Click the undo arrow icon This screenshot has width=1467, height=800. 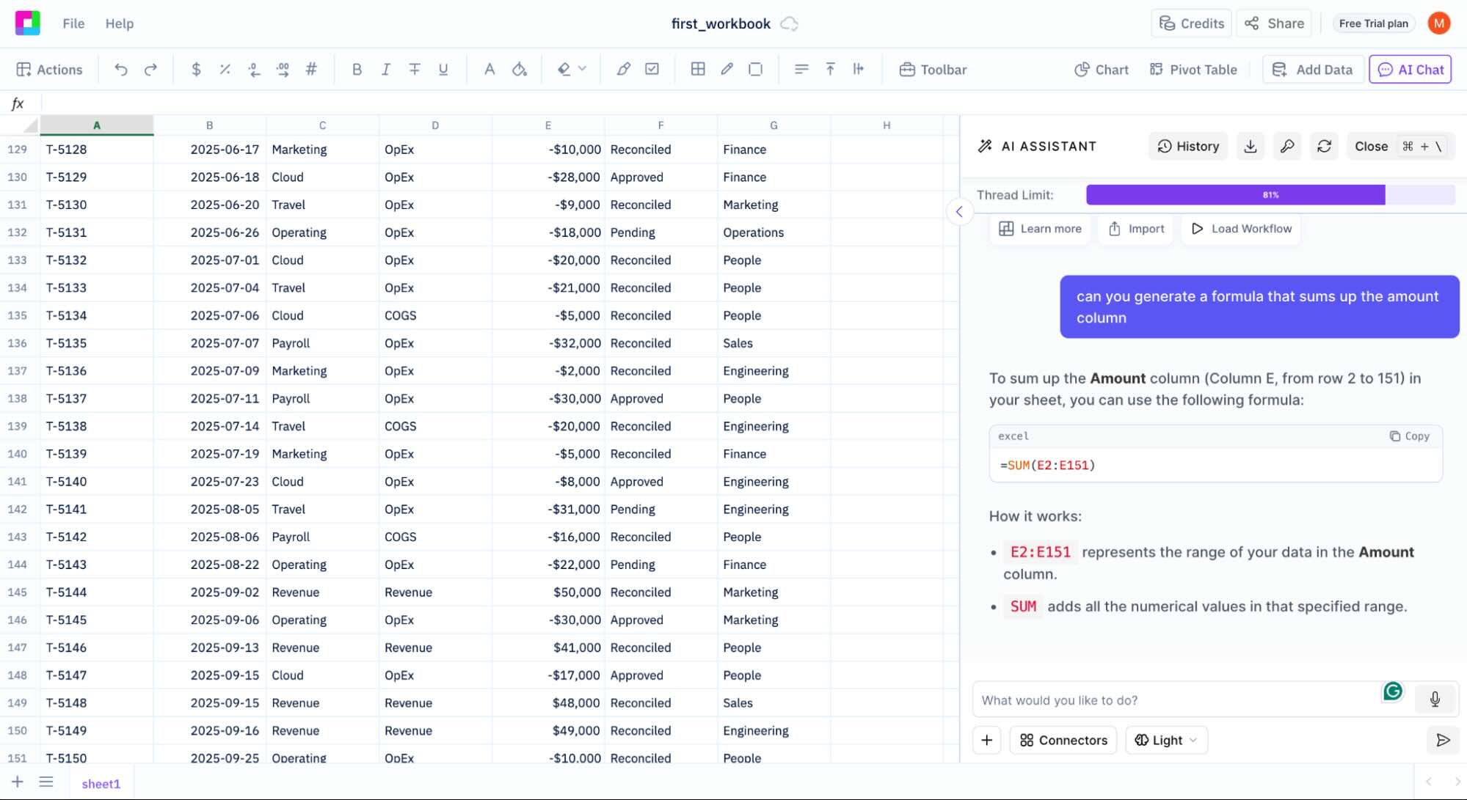click(x=121, y=70)
